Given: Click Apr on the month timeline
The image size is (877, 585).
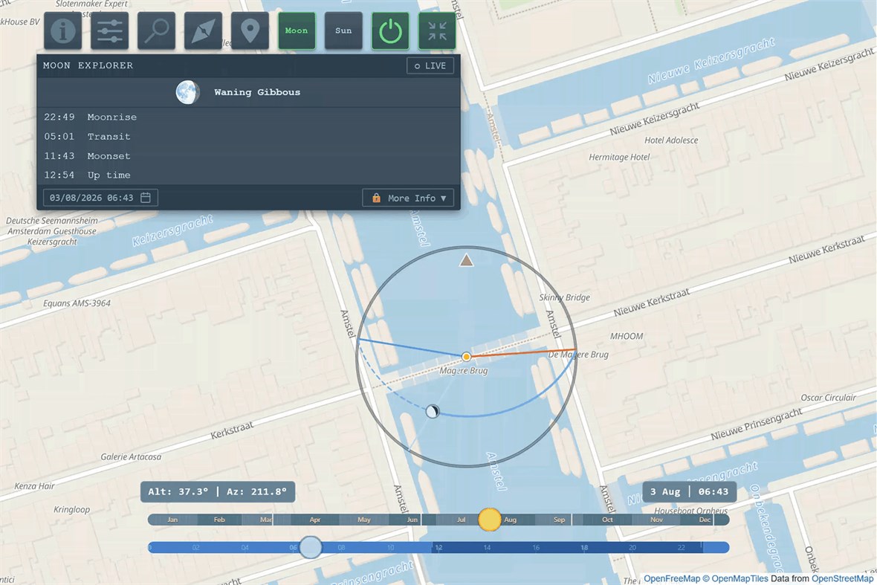Looking at the screenshot, I should 315,520.
